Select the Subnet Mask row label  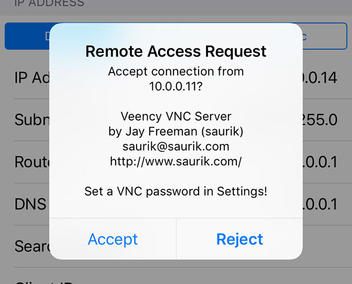[x=32, y=120]
